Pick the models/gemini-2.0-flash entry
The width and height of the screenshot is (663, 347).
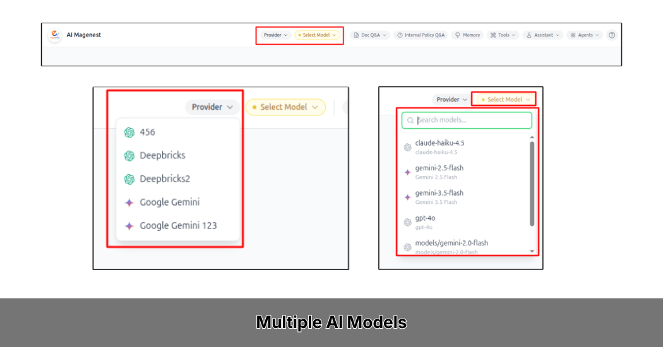click(x=464, y=247)
